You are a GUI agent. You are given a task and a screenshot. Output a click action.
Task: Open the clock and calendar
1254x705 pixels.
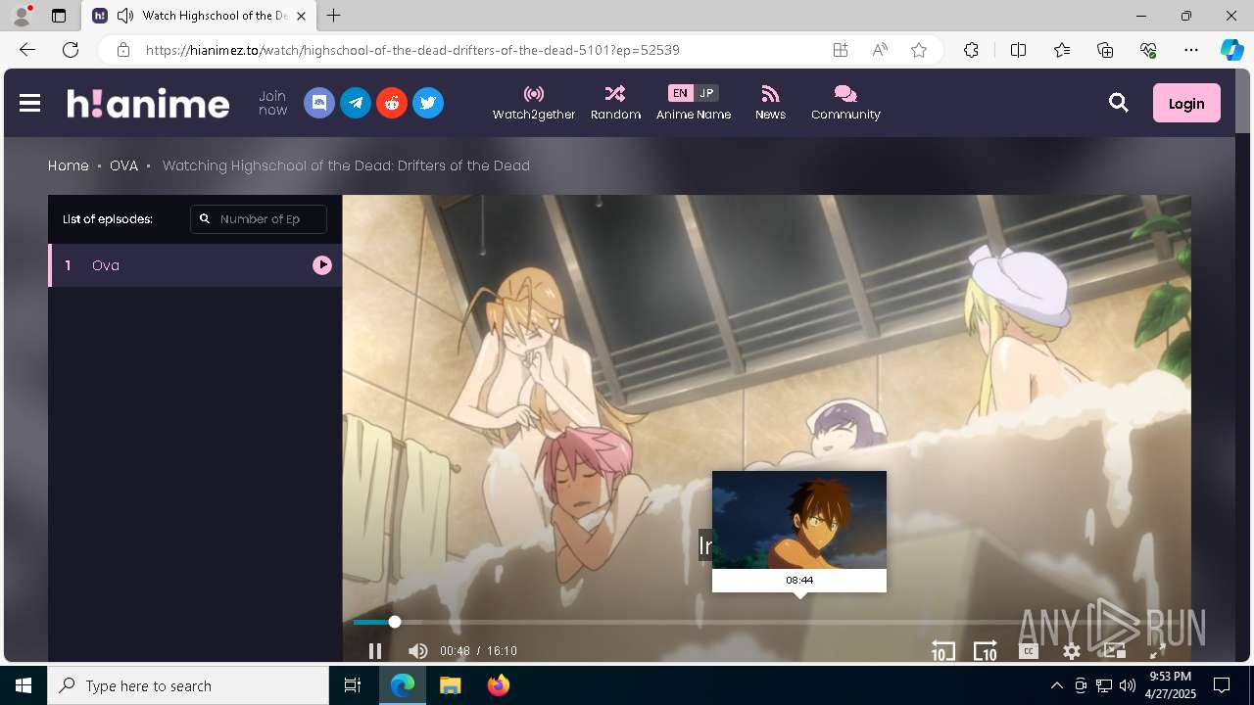(x=1171, y=685)
